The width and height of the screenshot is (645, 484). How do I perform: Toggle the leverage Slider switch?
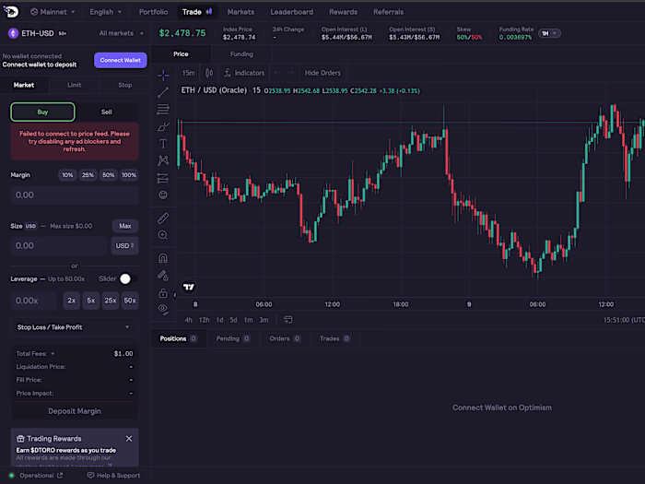(x=128, y=279)
